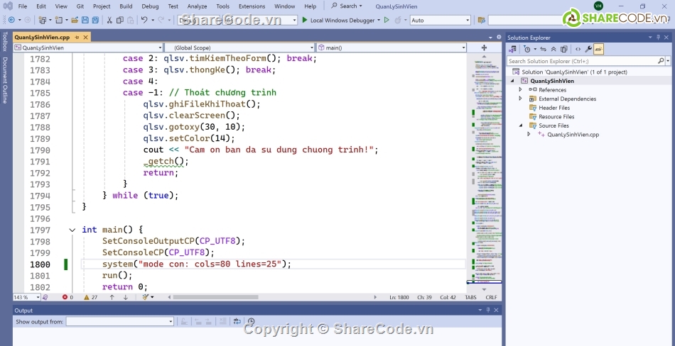Image resolution: width=675 pixels, height=346 pixels.
Task: Click the red error count icon
Action: [x=65, y=297]
